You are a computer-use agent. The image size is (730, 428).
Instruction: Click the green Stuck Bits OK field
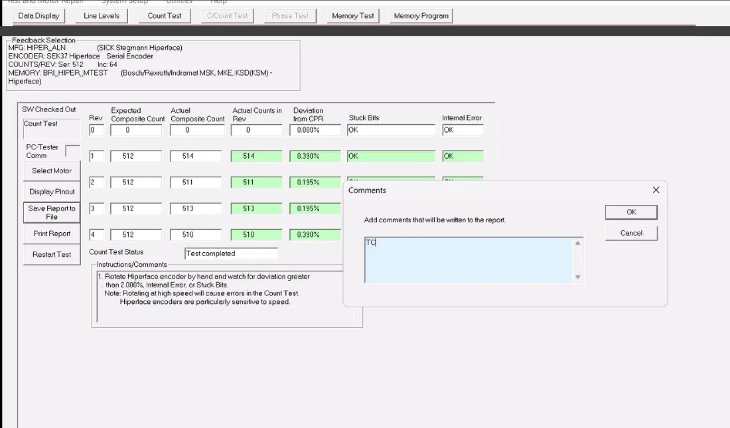(x=391, y=156)
